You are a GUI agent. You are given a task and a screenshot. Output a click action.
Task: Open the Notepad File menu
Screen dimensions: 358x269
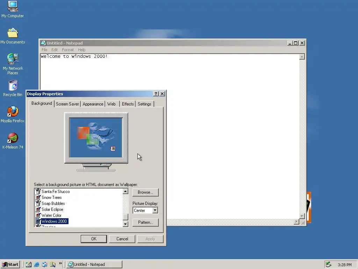[x=44, y=50]
